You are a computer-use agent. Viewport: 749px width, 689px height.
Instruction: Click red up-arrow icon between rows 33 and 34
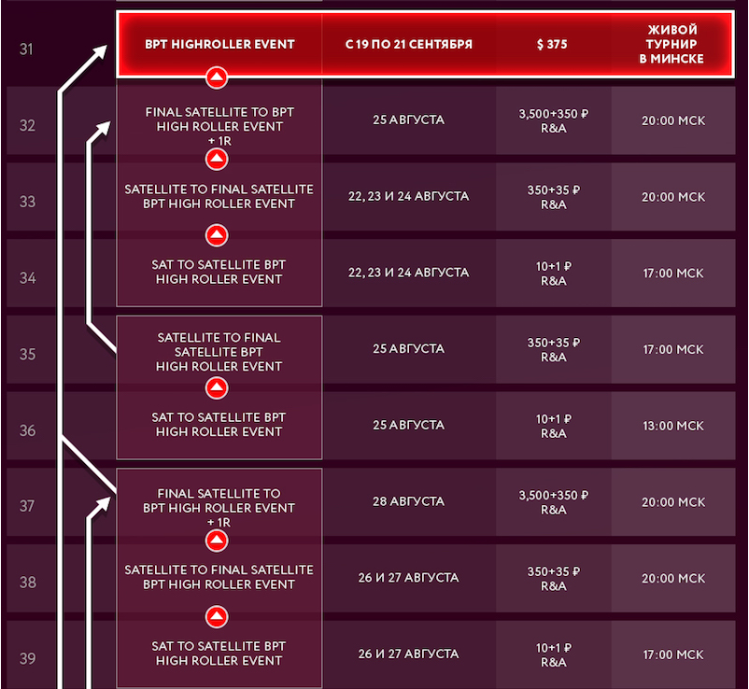pyautogui.click(x=217, y=235)
